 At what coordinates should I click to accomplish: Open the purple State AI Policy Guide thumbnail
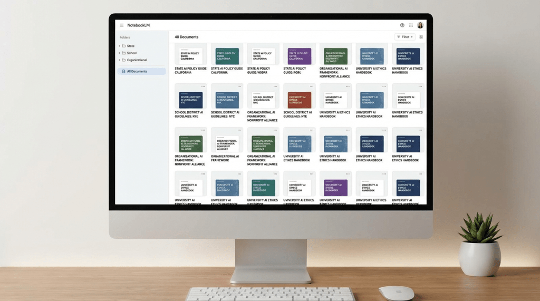pos(297,56)
